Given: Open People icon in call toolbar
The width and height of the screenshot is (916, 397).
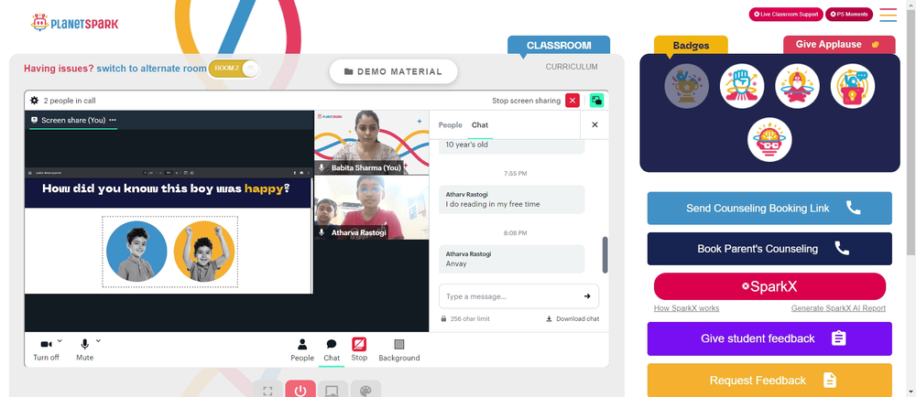Looking at the screenshot, I should 302,349.
